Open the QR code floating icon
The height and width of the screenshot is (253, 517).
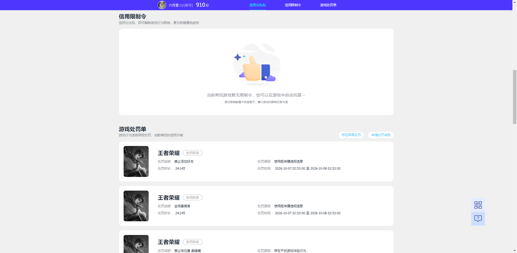tap(478, 205)
